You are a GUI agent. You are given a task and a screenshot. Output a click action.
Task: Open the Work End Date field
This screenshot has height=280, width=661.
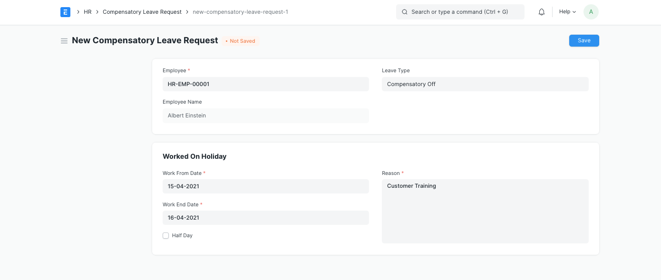[266, 218]
